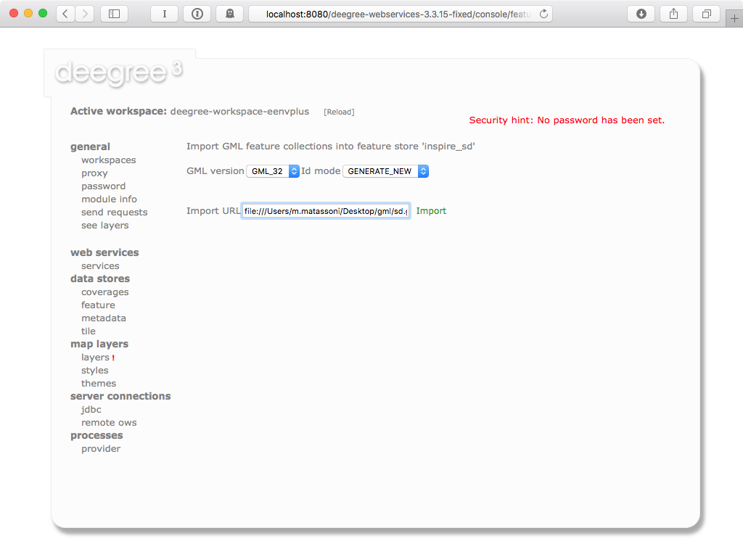Open the proxy menu item
Viewport: 743px width, 557px height.
tap(94, 173)
